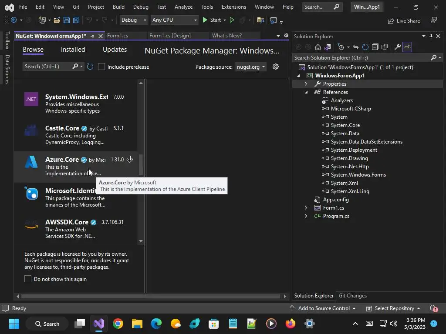
Task: Switch to the Git Changes tab
Action: [x=353, y=296]
